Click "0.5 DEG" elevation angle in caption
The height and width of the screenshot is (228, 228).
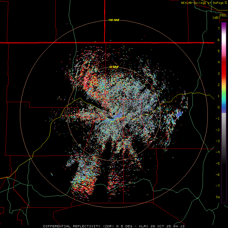[x=124, y=226]
